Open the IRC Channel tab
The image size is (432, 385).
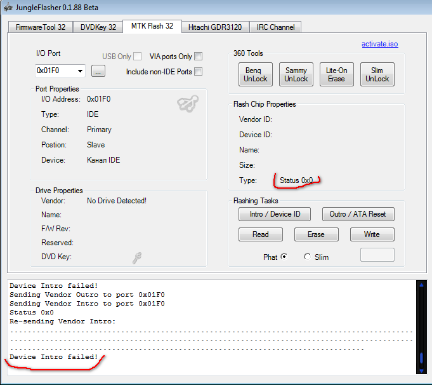click(x=275, y=27)
